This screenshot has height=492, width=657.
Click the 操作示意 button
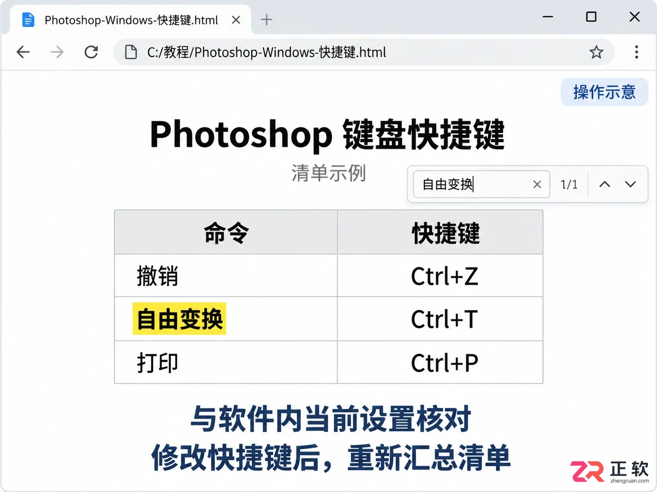604,92
